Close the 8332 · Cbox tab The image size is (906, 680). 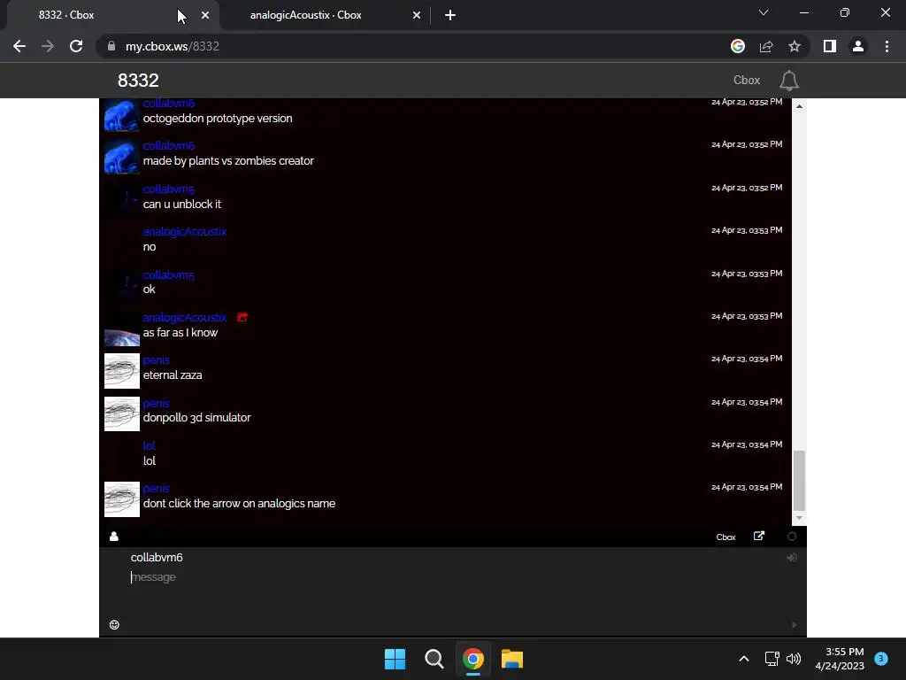tap(205, 15)
